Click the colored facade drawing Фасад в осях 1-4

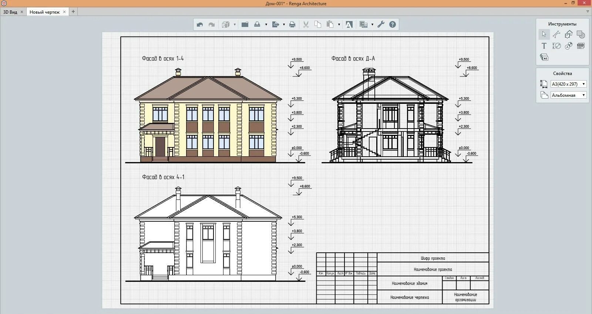(x=208, y=115)
